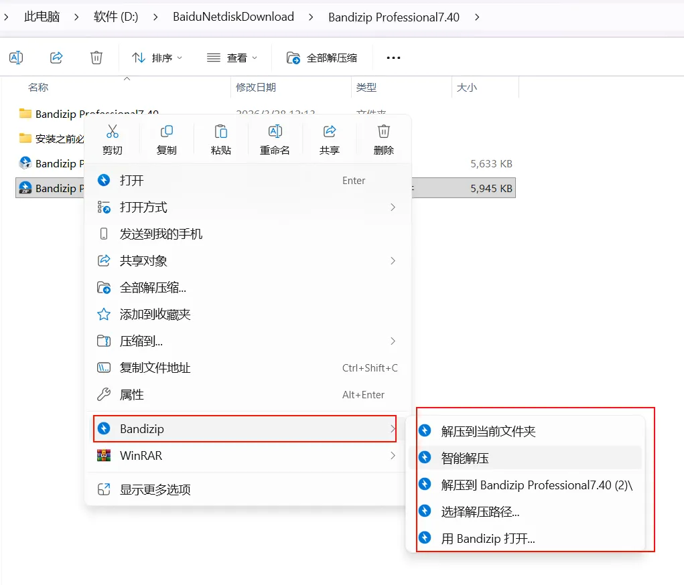Click the WinRAR books icon
This screenshot has height=585, width=684.
(104, 456)
